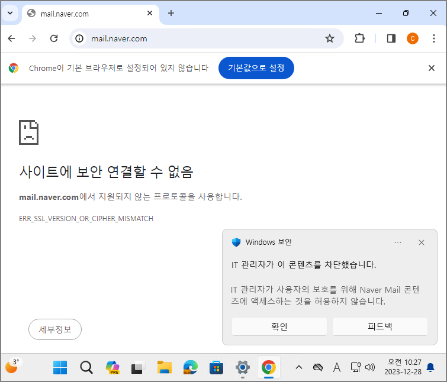Viewport: 447px width, 382px height.
Task: Toggle the IME input mode A indicator
Action: pos(337,367)
